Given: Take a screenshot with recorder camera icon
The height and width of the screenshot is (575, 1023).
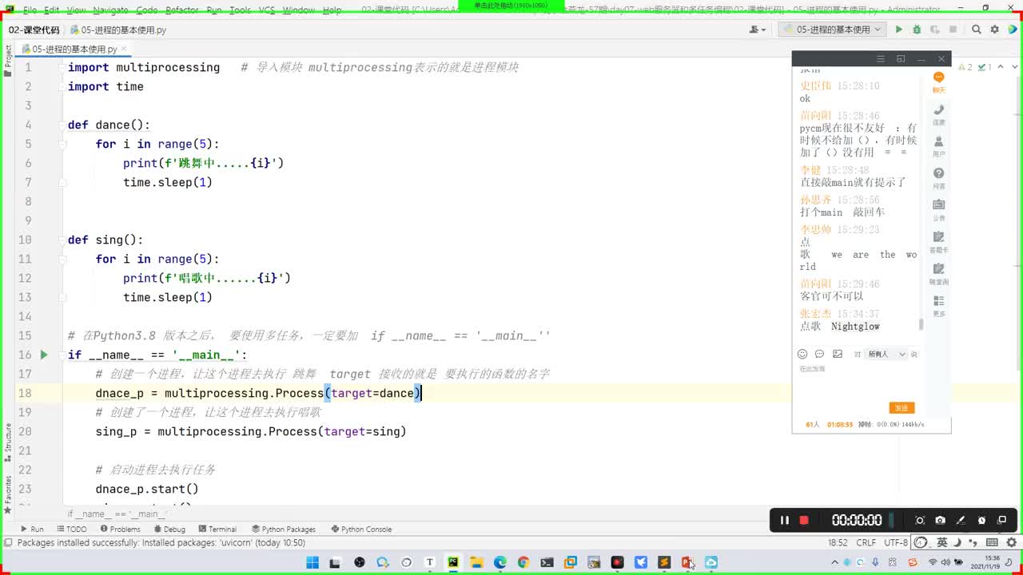Looking at the screenshot, I should tap(940, 520).
